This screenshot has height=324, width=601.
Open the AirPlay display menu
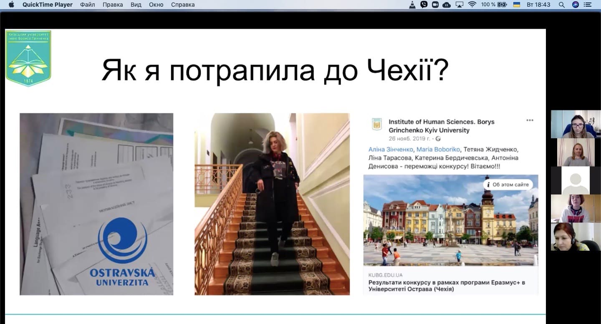[x=460, y=5]
